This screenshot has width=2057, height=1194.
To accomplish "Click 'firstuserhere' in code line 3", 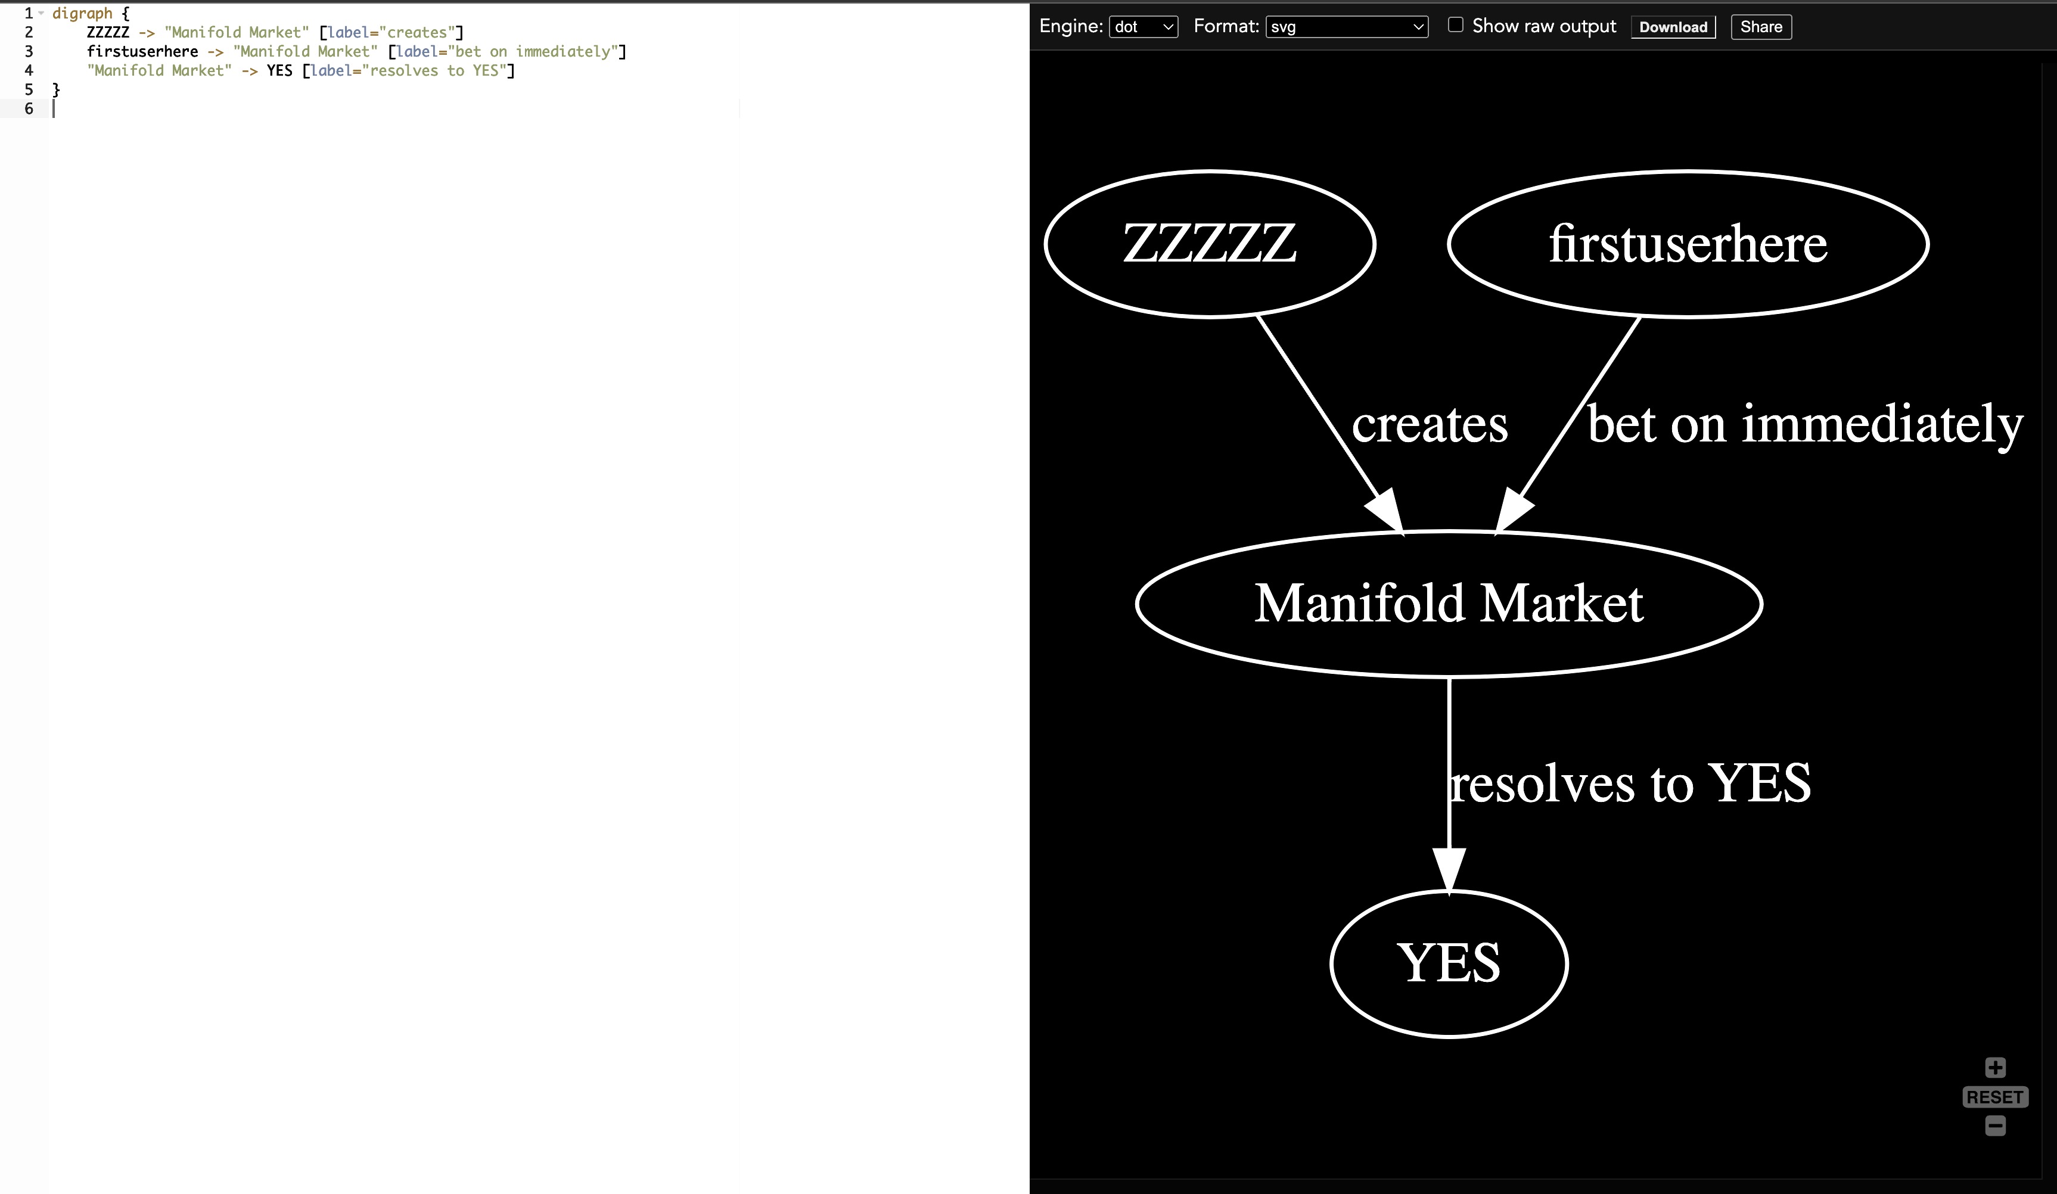I will [x=143, y=51].
